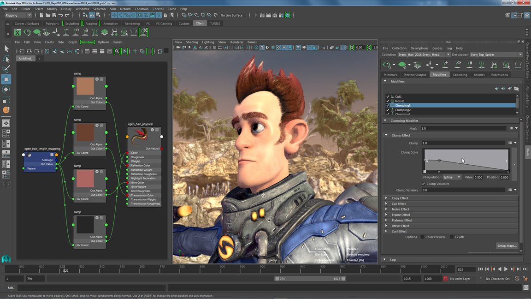Image resolution: width=531 pixels, height=299 pixels.
Task: Click the green leaf description icon in XGen panel
Action: (402, 65)
